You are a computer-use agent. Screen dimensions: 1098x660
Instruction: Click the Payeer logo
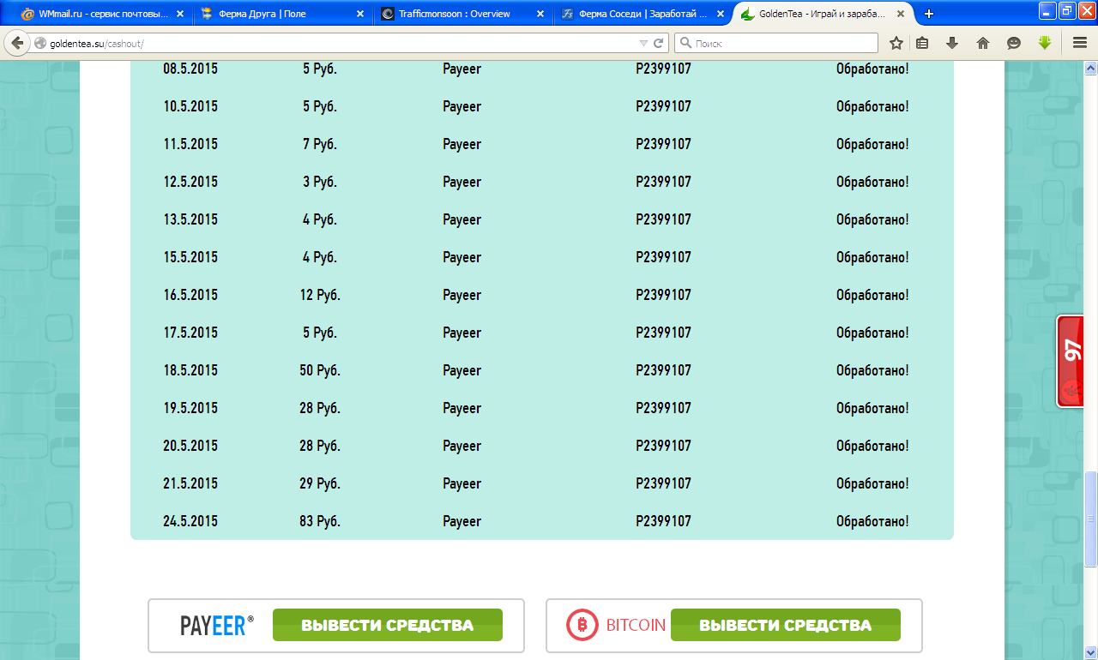217,625
